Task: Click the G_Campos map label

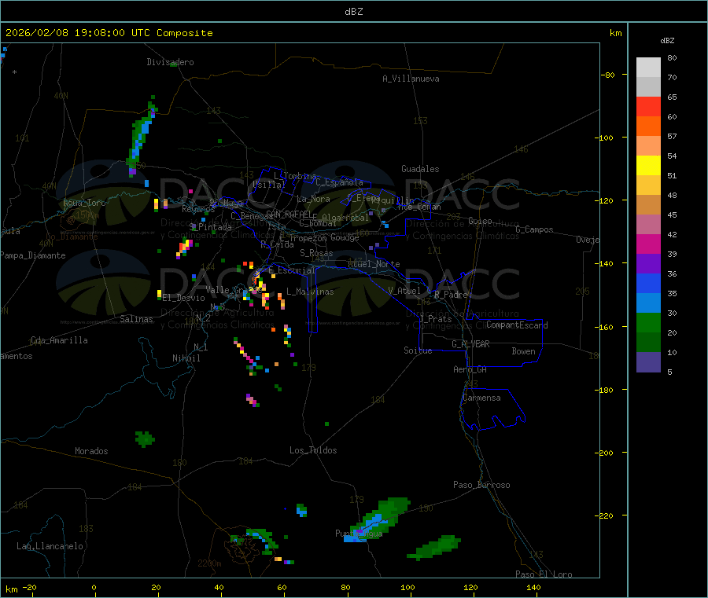Action: [x=535, y=229]
